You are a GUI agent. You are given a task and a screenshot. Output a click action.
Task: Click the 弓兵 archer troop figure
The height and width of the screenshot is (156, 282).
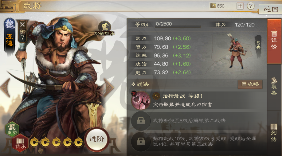[237, 51]
